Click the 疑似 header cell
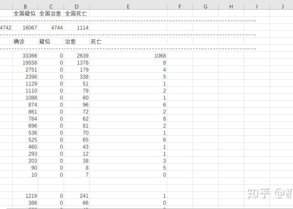Screen dimensions: 293x209 tap(51, 41)
